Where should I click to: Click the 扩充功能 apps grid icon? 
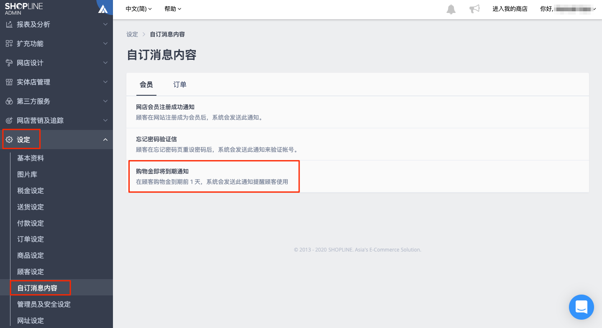click(x=9, y=44)
